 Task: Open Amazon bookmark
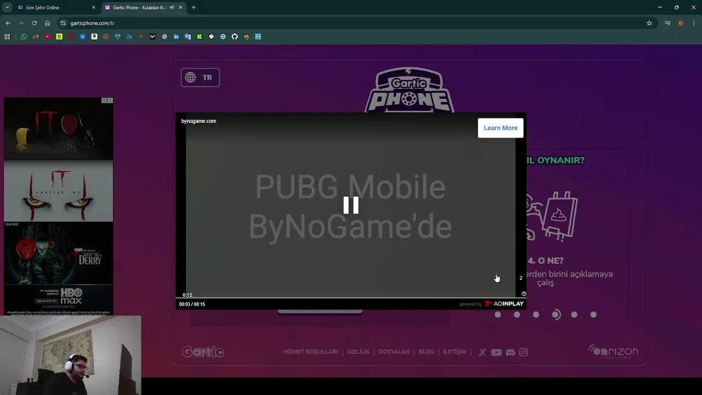pos(94,37)
